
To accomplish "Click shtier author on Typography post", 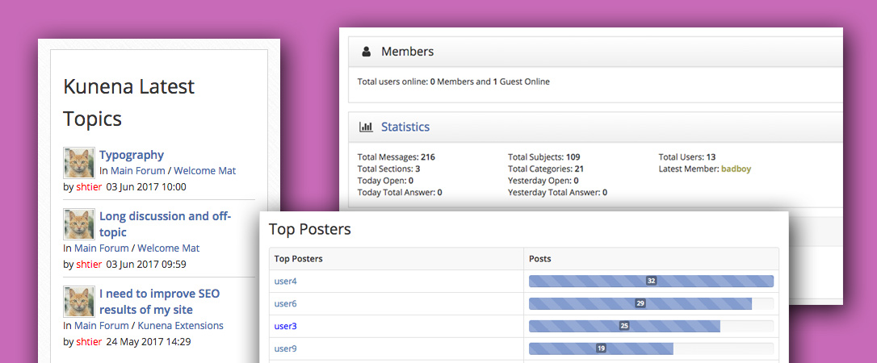I will point(89,187).
